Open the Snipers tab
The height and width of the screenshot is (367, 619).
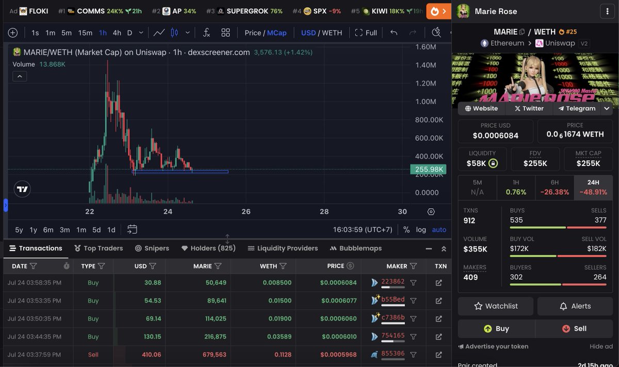coord(152,248)
